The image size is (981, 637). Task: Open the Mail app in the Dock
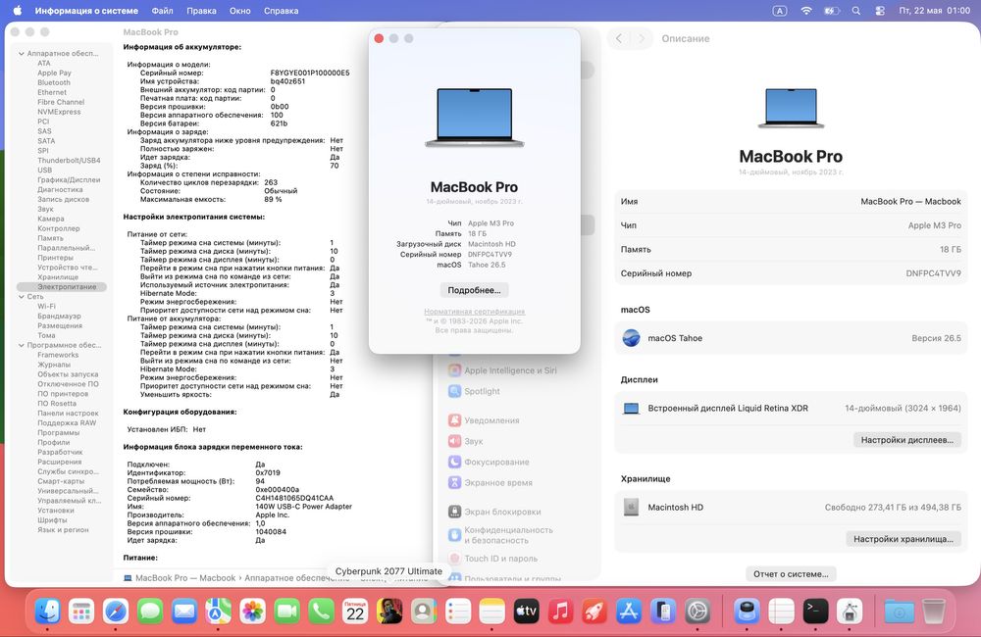click(184, 611)
